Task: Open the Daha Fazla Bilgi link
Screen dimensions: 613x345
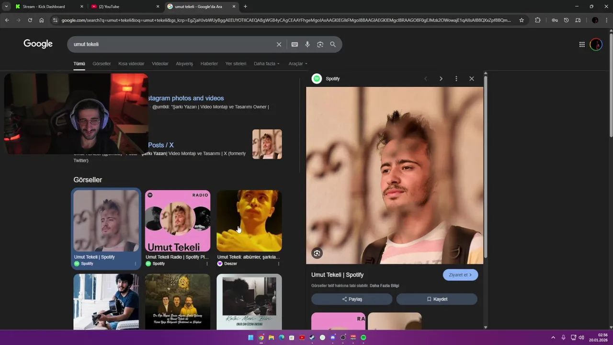Action: (x=384, y=286)
